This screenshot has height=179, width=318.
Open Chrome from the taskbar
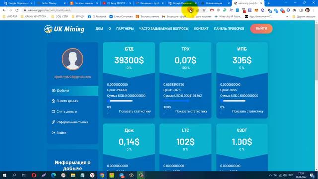(x=102, y=175)
